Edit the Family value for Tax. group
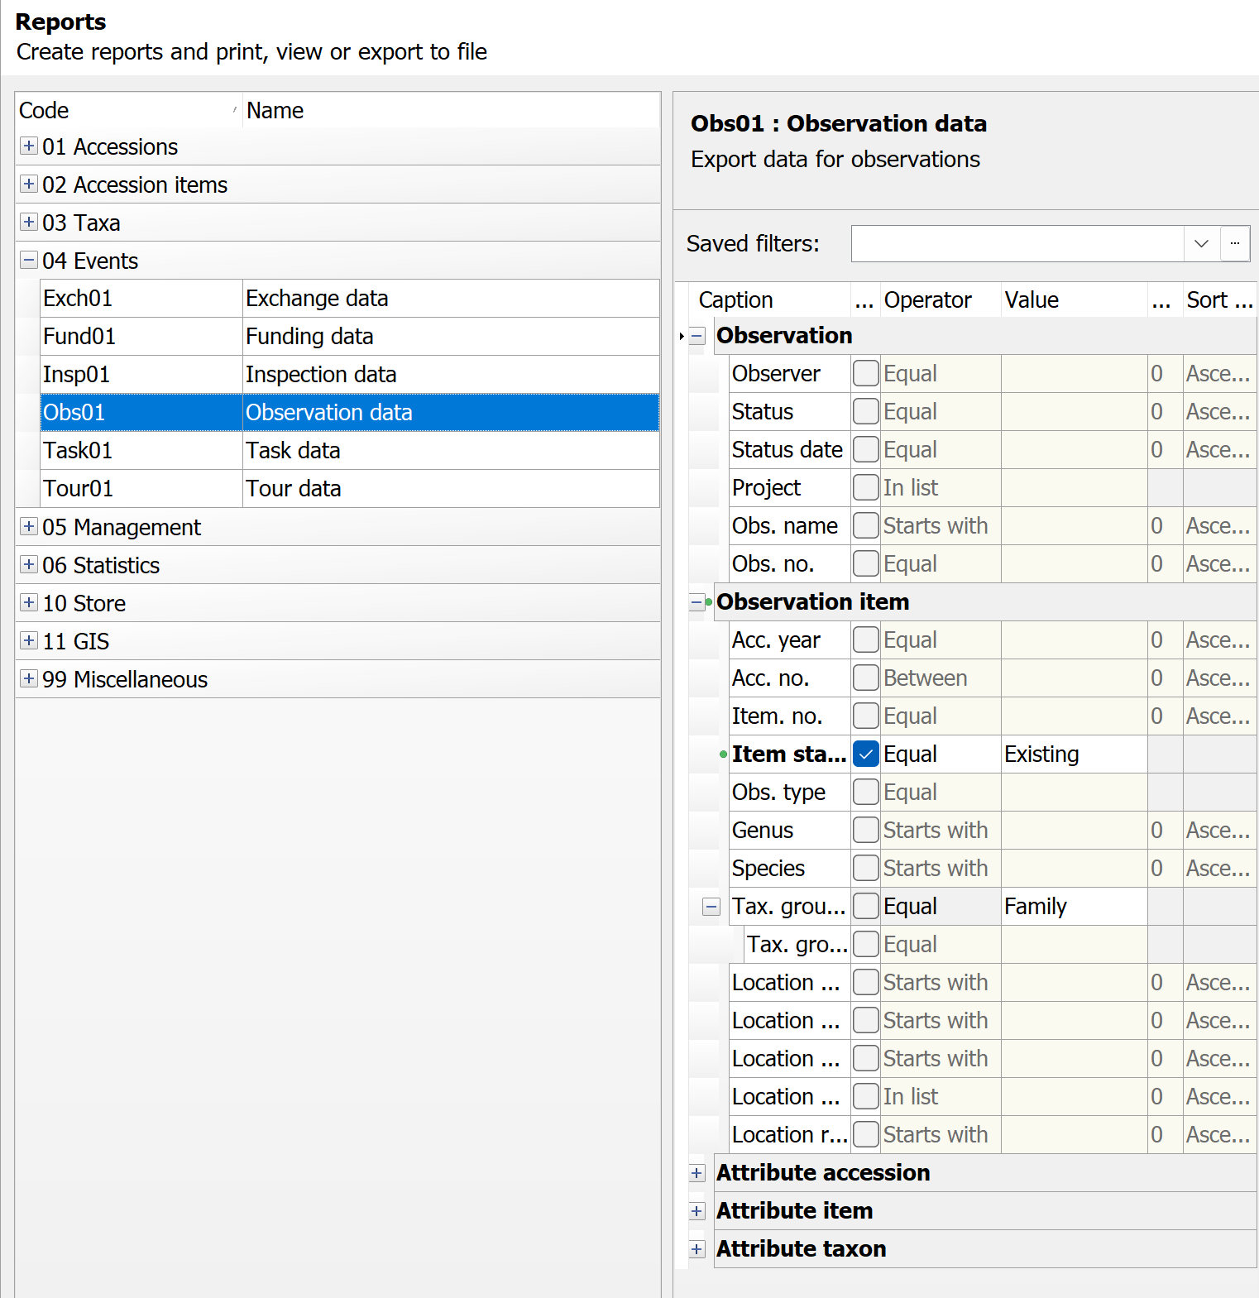This screenshot has width=1259, height=1298. coord(1075,907)
